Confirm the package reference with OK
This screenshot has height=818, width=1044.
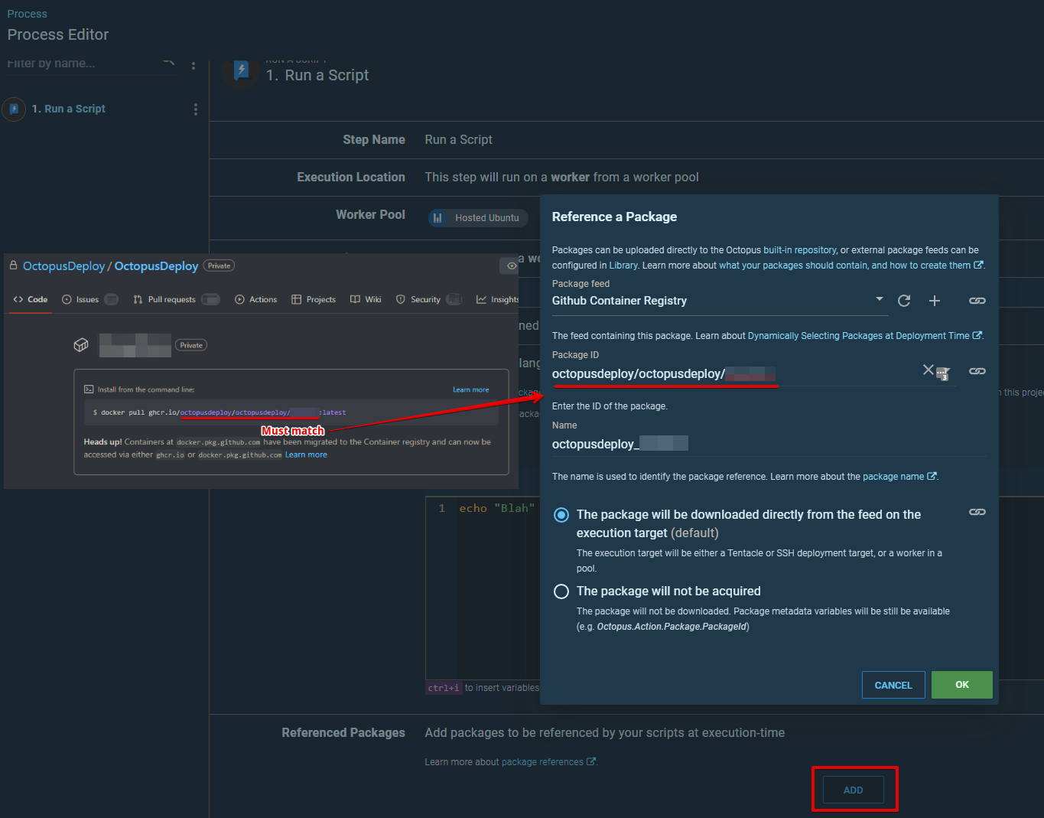961,685
